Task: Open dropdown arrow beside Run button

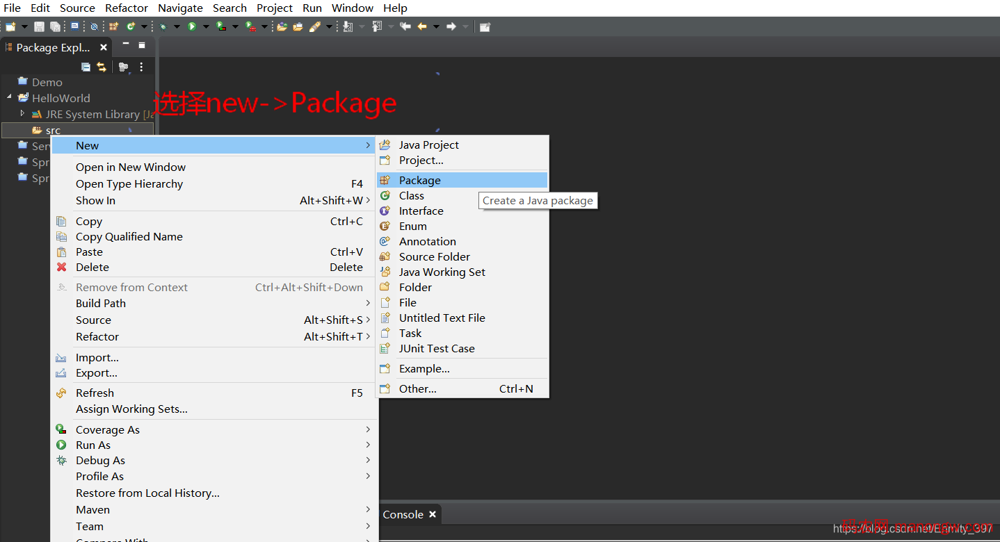Action: point(206,26)
